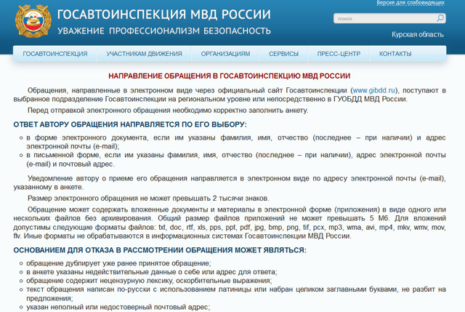Screen dimensions: 465x312
Task: Click slogan УВАЖЕНИЕ ПРОФЕССИОНАЛИЗМ БЕЗОПАСНОСТЬ
Action: [164, 31]
